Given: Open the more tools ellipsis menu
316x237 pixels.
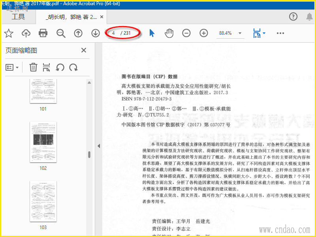Looking at the screenshot, I should (280, 33).
